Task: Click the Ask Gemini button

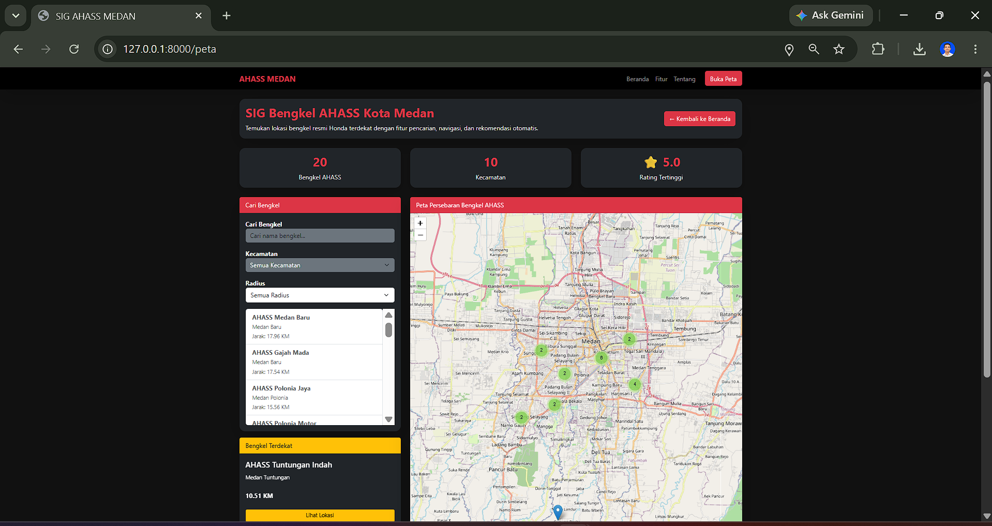Action: point(830,16)
